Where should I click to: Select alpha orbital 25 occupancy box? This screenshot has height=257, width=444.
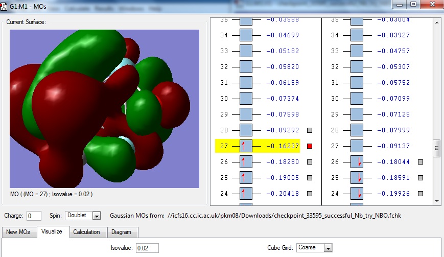pos(246,178)
